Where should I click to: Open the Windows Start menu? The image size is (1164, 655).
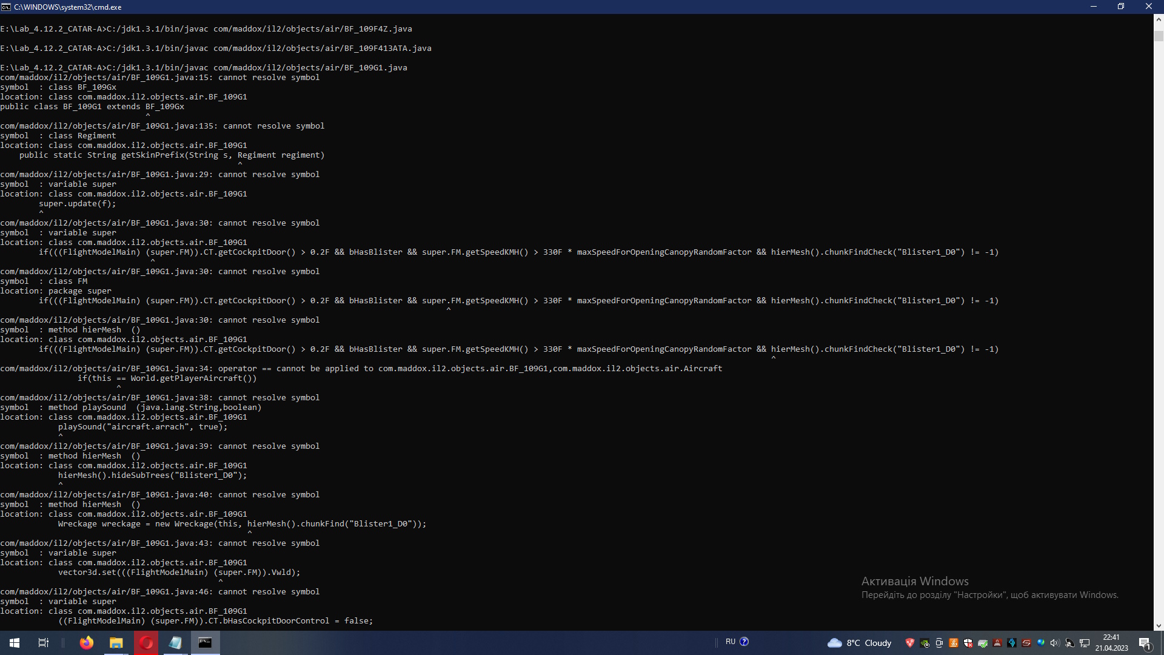[x=15, y=643]
